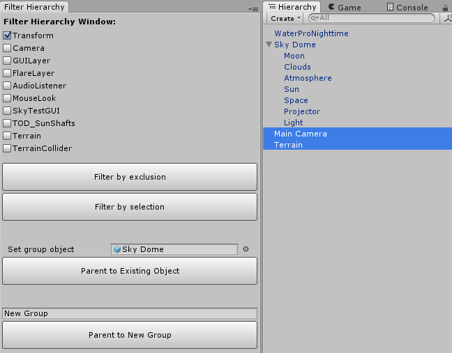The image size is (452, 353).
Task: Select the Projector child object
Action: point(302,111)
